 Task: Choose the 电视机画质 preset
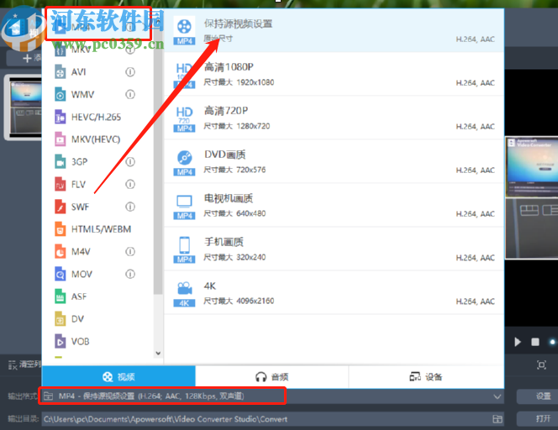coord(334,206)
